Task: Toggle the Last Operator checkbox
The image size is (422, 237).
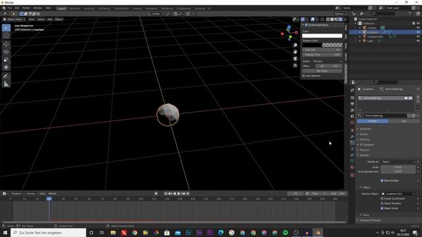Action: [303, 76]
